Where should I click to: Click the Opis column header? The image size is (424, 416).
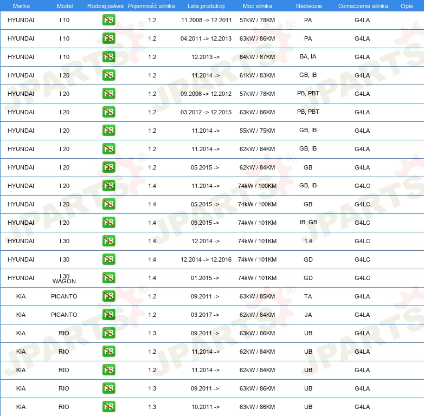click(x=407, y=6)
